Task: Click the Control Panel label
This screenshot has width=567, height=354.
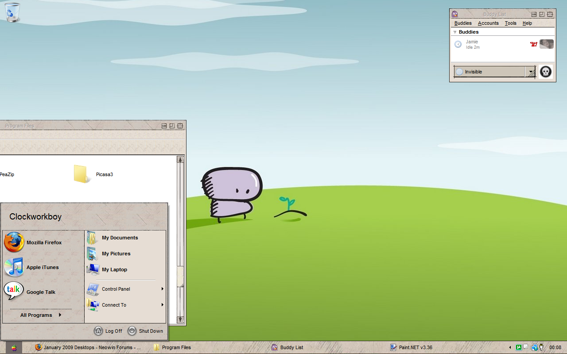Action: coord(116,289)
